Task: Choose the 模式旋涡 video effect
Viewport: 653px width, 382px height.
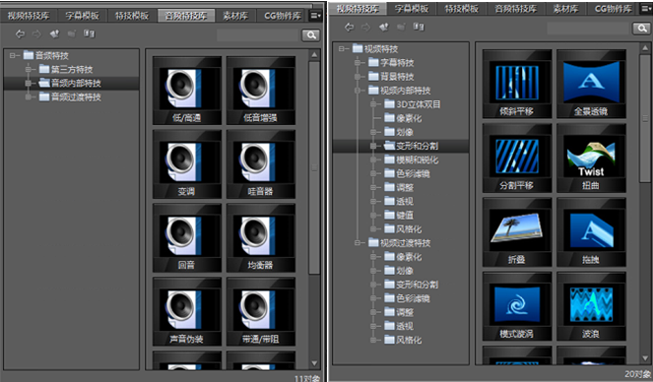Action: (517, 306)
